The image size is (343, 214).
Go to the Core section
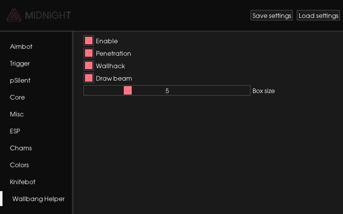pyautogui.click(x=17, y=98)
